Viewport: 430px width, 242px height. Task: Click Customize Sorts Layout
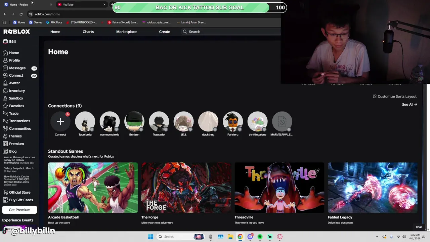click(x=395, y=96)
